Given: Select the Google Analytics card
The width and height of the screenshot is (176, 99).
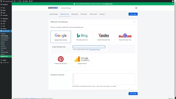Looking at the screenshot, I should coord(82,60).
